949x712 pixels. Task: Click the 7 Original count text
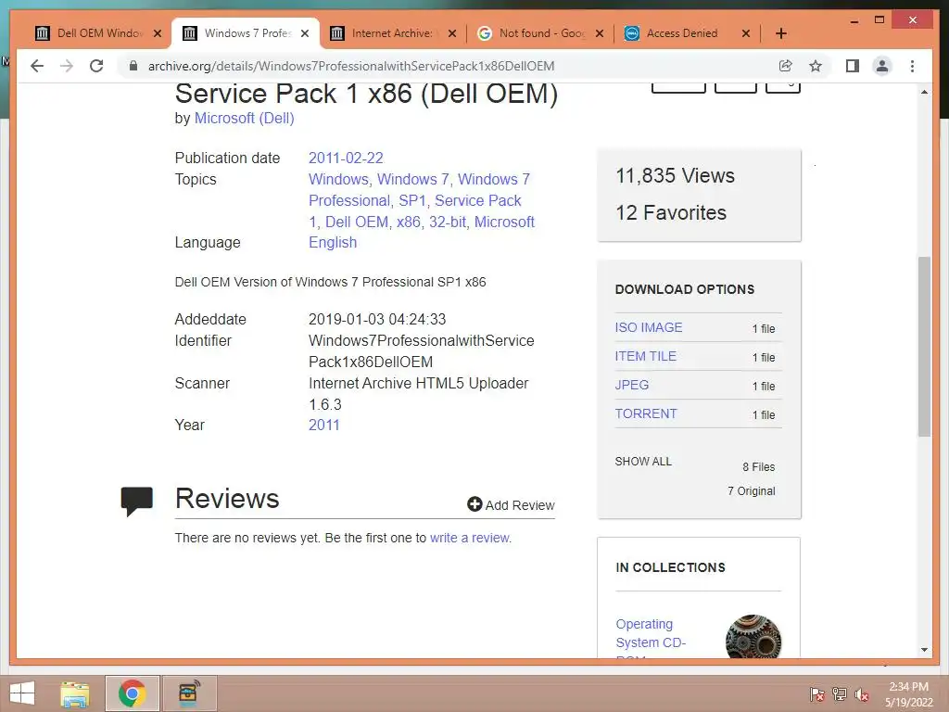(751, 491)
